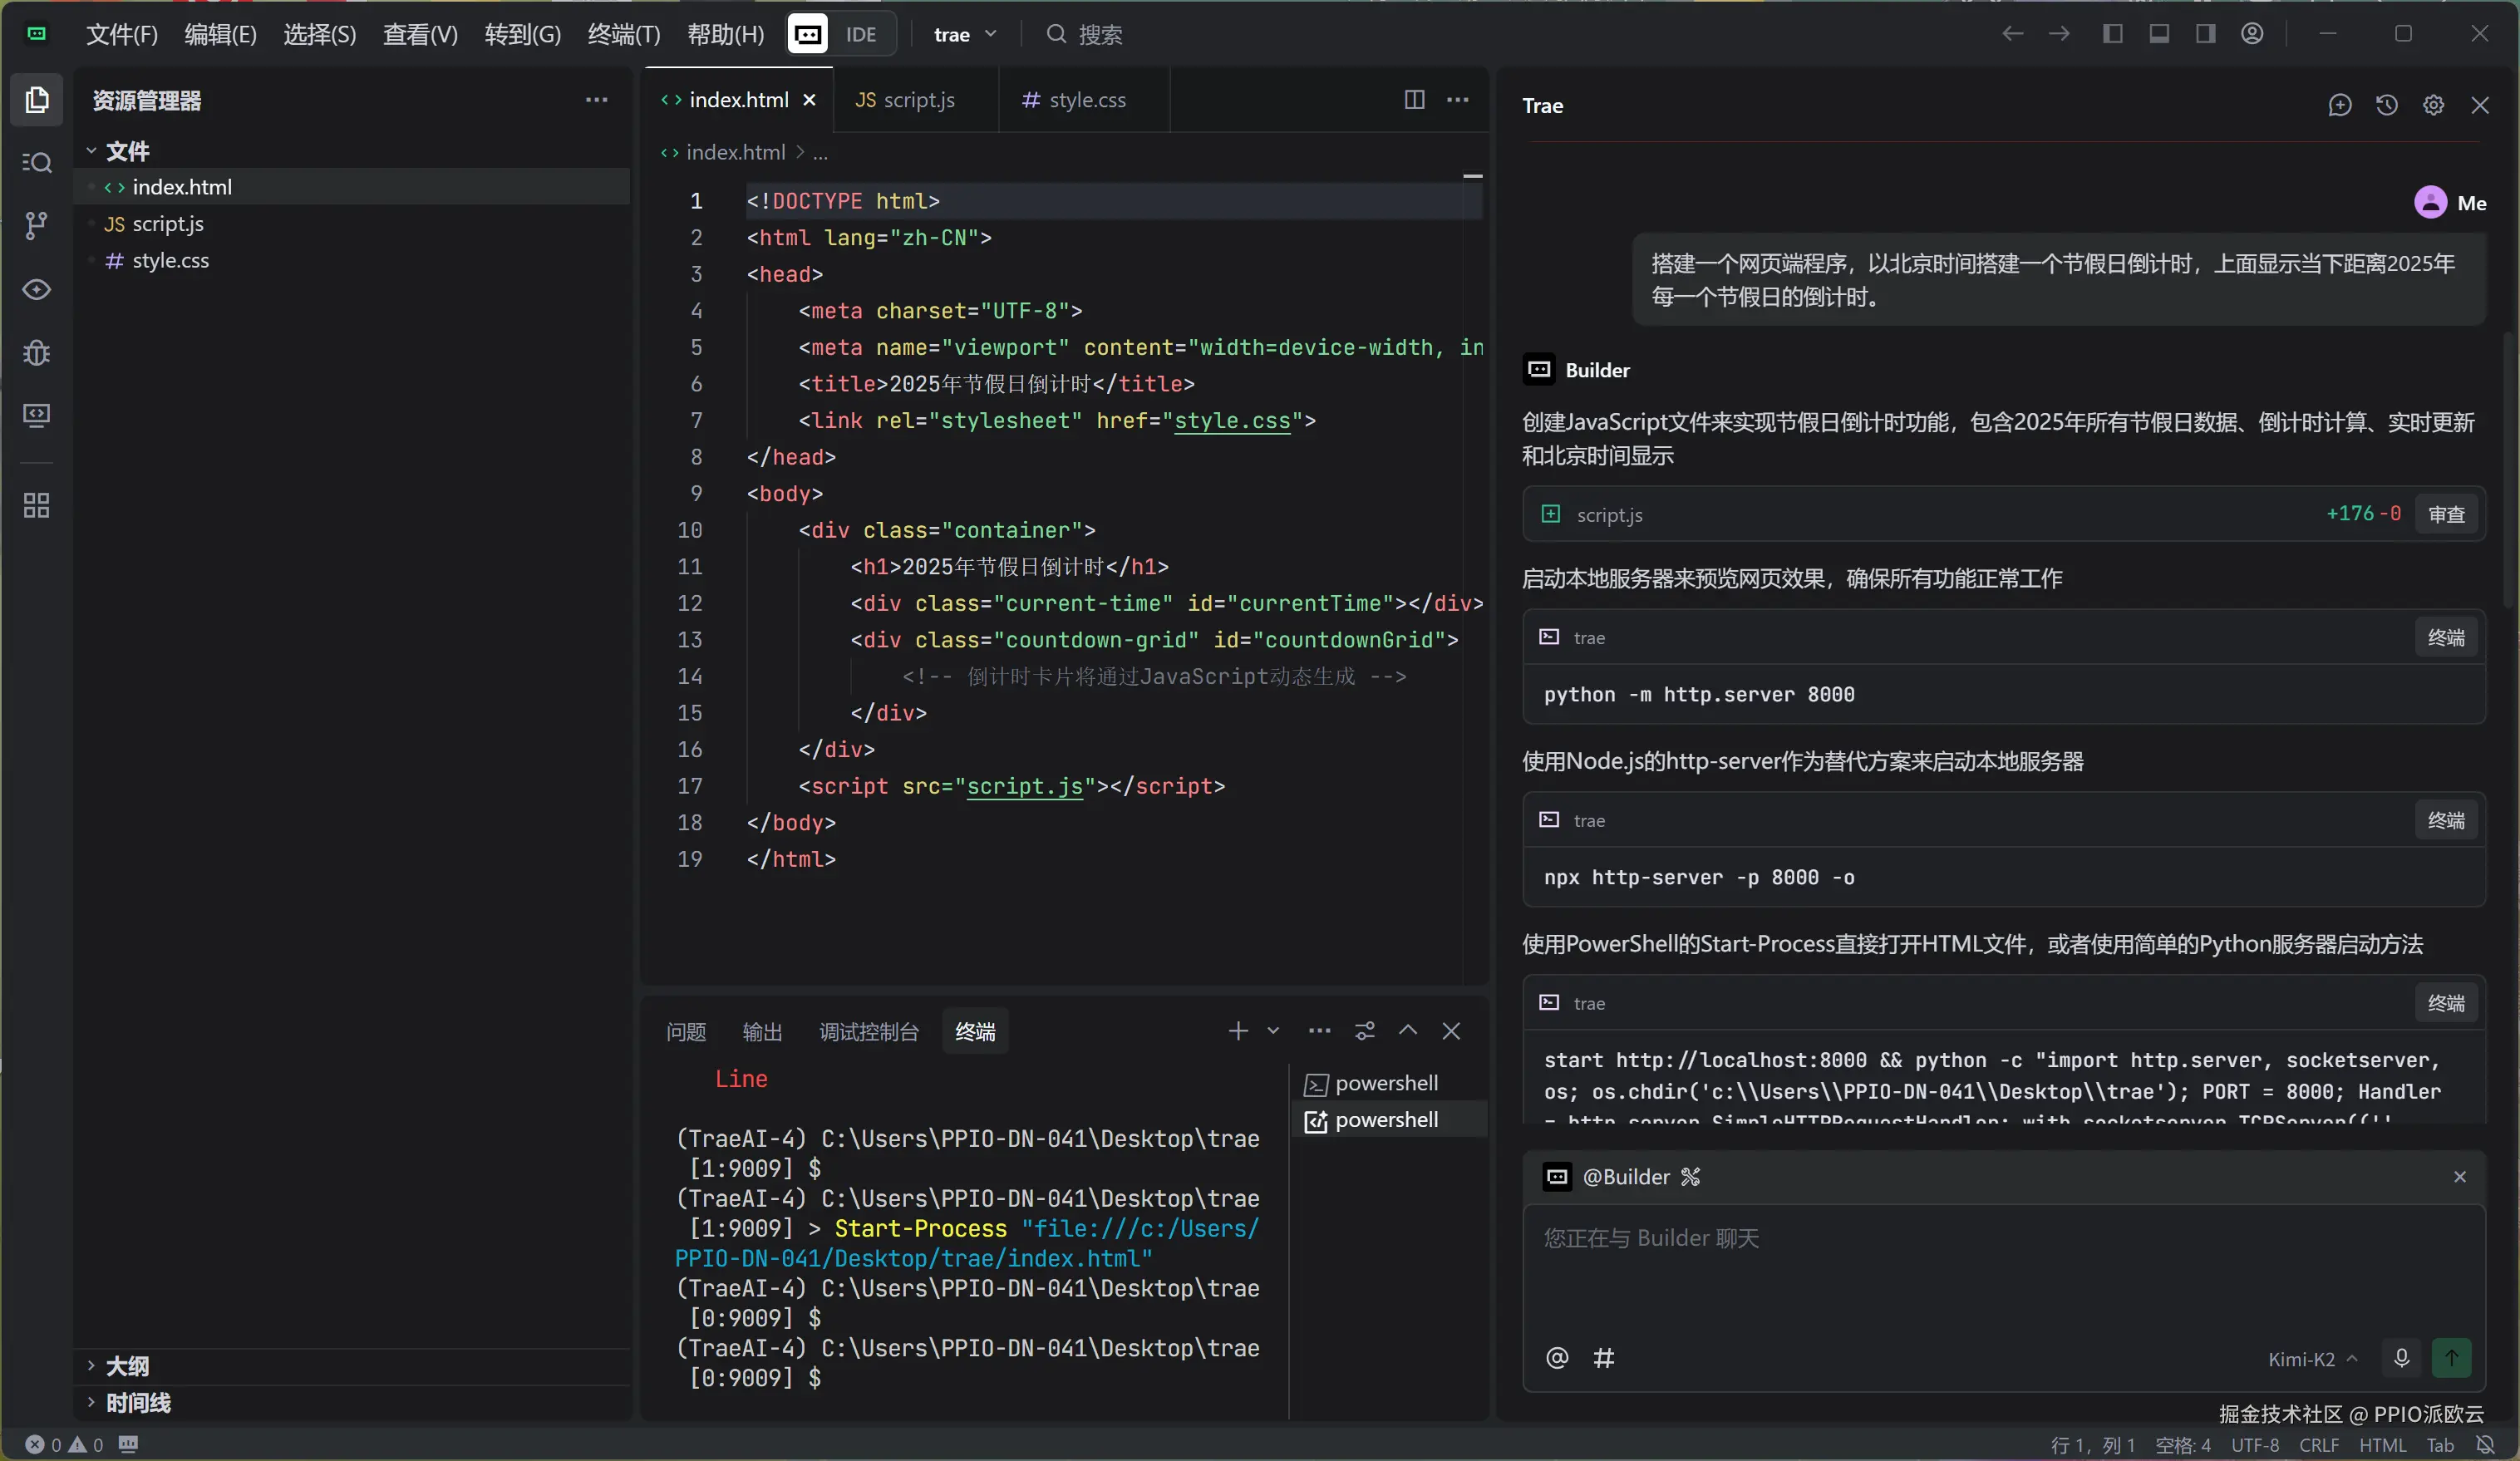The height and width of the screenshot is (1461, 2520).
Task: Open the Search panel in activity bar
Action: (x=36, y=162)
